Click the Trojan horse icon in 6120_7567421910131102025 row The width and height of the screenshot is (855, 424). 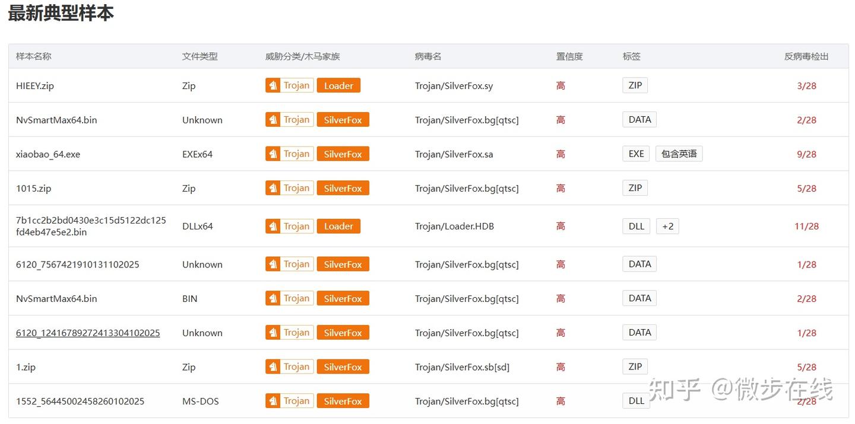point(273,264)
